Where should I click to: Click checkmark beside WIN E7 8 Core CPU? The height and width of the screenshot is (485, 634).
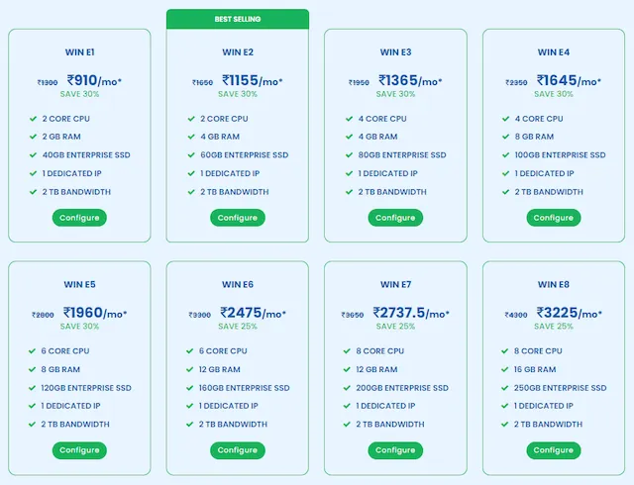pyautogui.click(x=350, y=351)
